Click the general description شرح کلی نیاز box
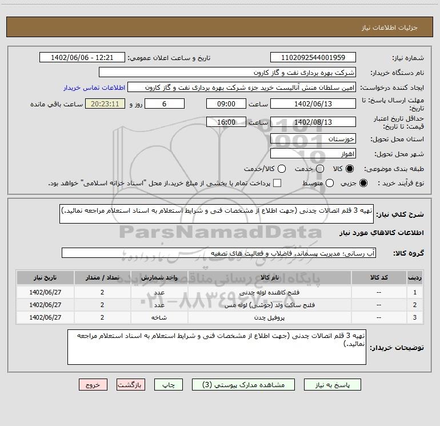This screenshot has width=440, height=426. 217,214
